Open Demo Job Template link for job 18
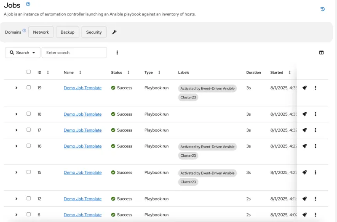This screenshot has height=222, width=337. (83, 114)
